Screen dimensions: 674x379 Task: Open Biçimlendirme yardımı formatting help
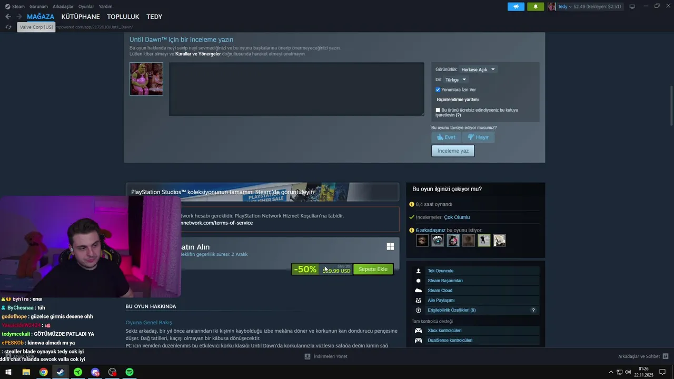pos(458,99)
